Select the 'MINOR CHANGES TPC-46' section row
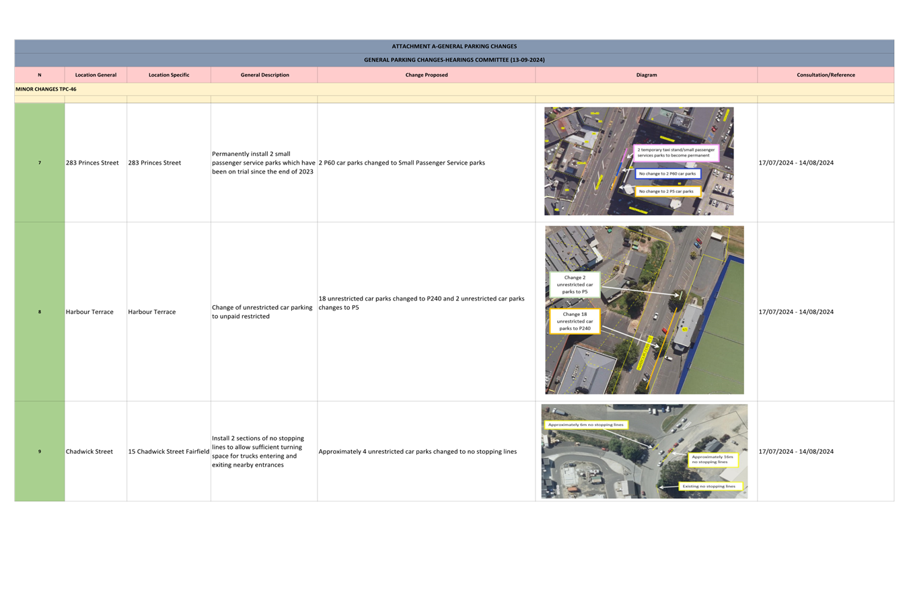This screenshot has height=609, width=909. [454, 89]
